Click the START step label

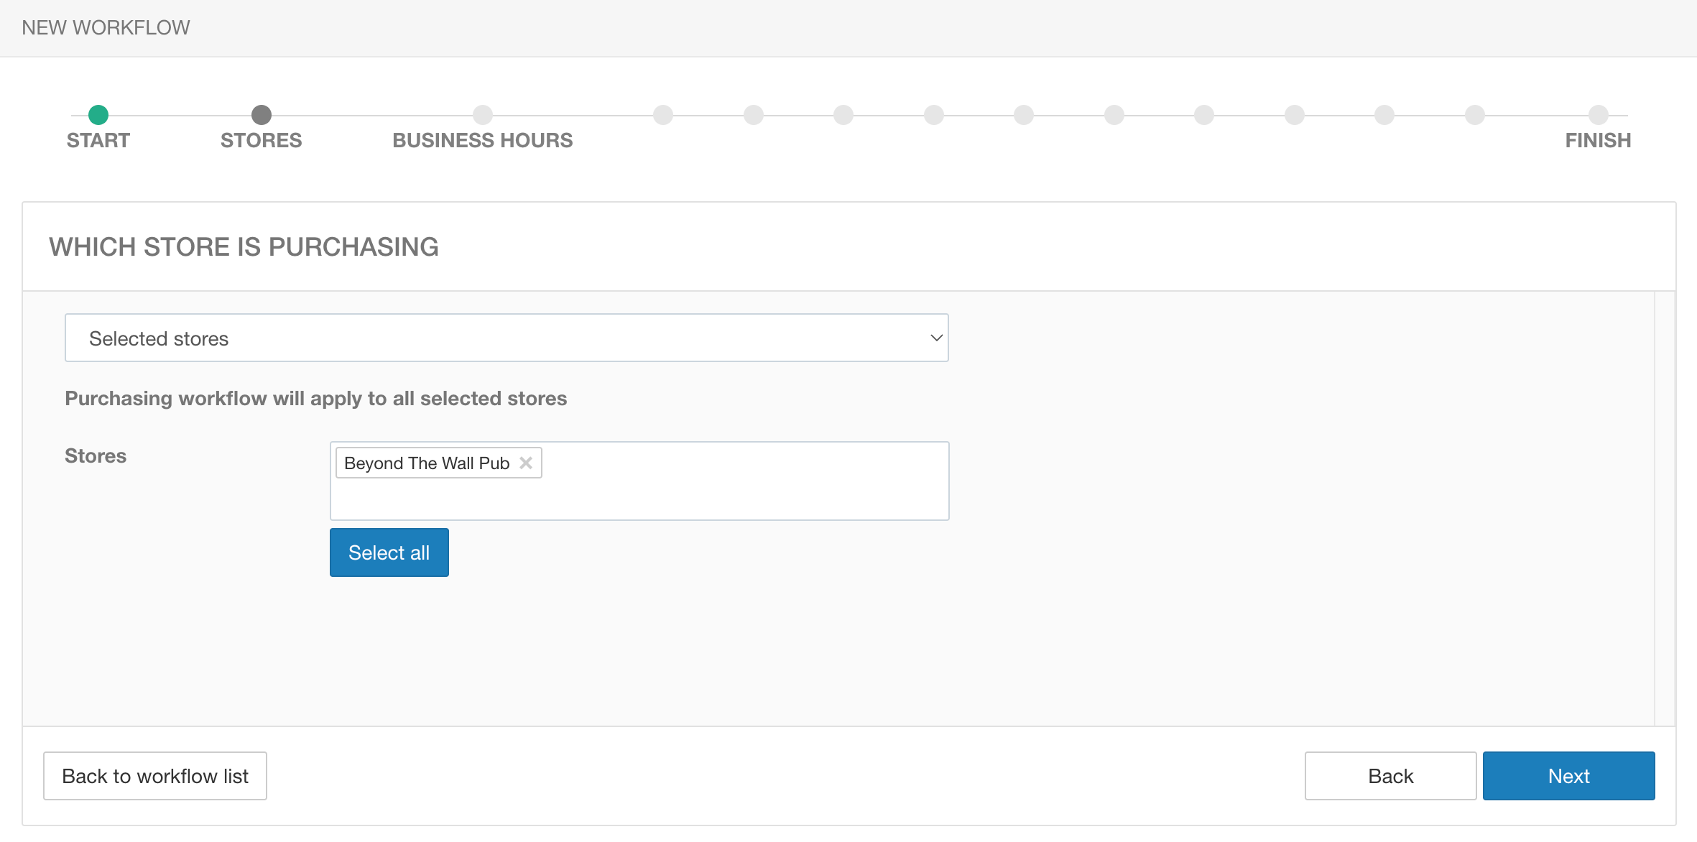point(98,141)
